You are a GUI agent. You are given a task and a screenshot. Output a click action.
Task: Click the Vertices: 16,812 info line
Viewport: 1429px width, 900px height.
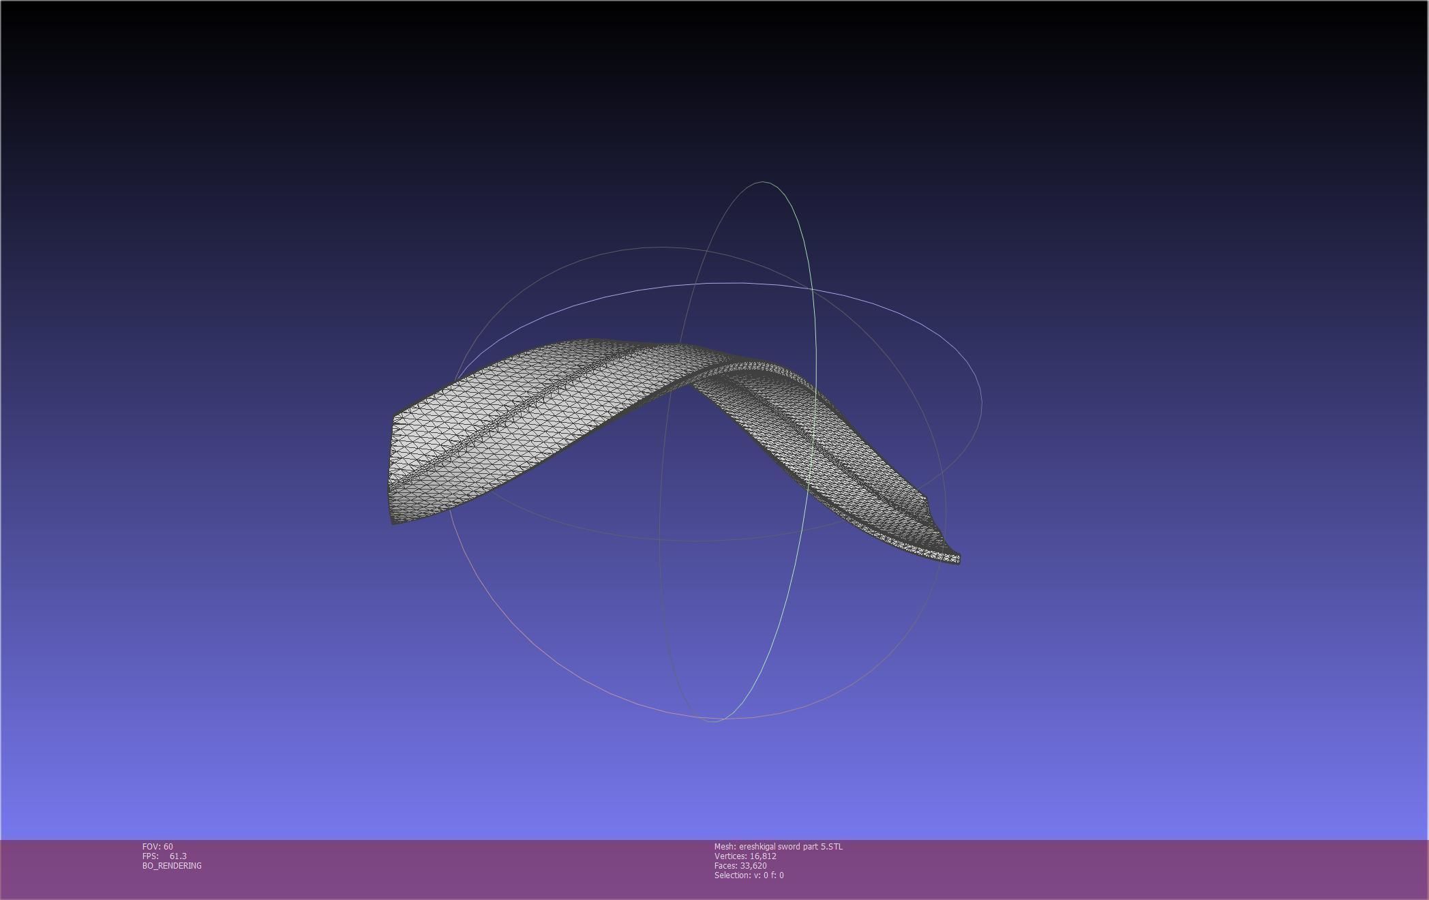point(745,856)
